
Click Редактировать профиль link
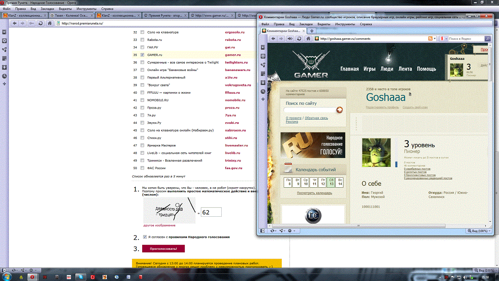382,107
